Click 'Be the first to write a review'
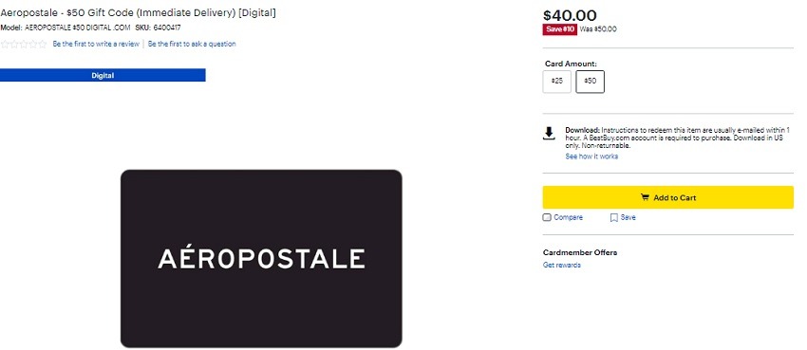The image size is (807, 350). coord(96,45)
